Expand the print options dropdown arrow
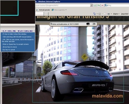129x104 pixels. (111, 14)
